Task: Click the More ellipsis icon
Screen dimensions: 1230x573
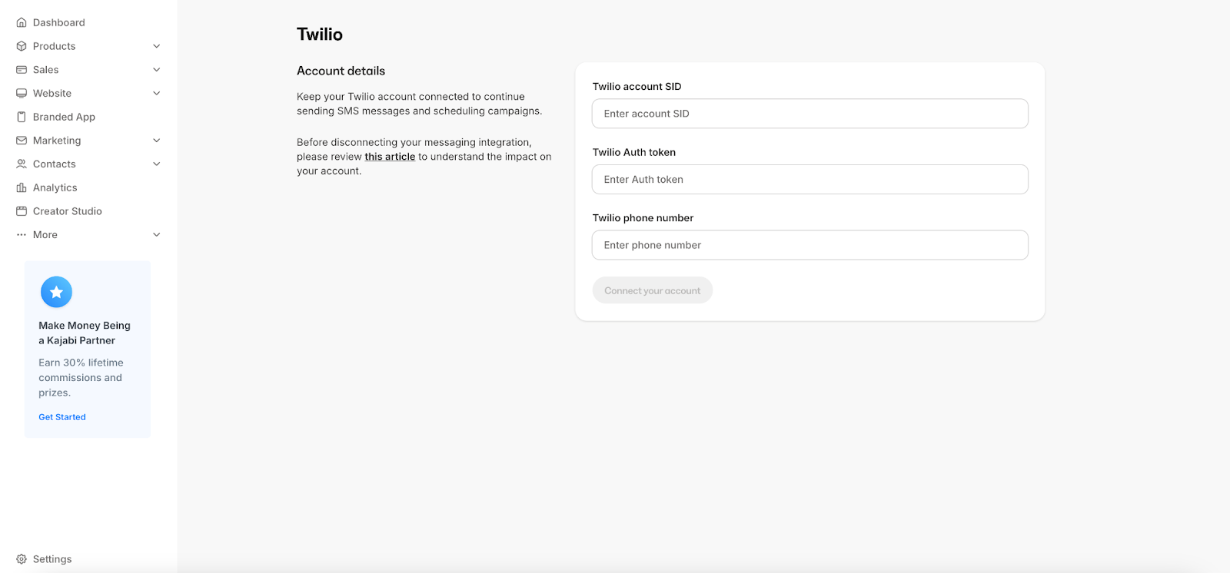Action: pyautogui.click(x=22, y=235)
